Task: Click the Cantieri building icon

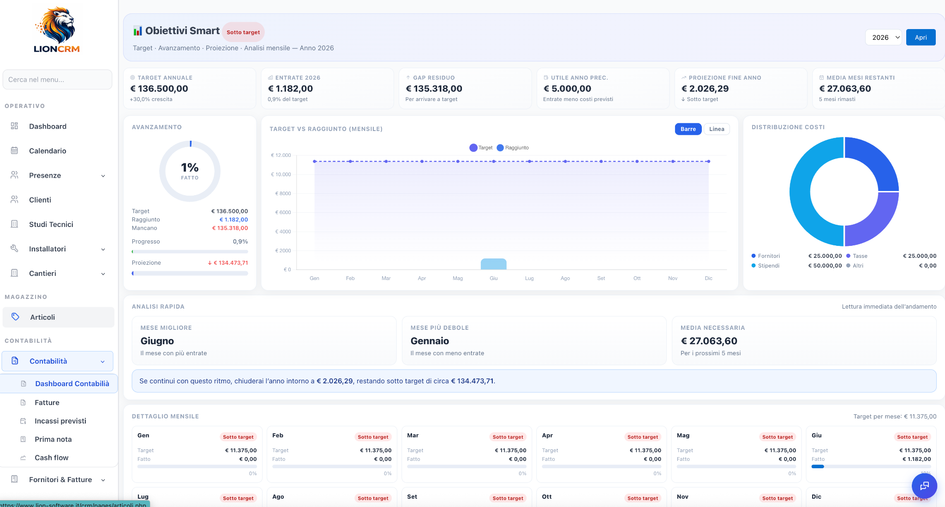Action: tap(14, 273)
